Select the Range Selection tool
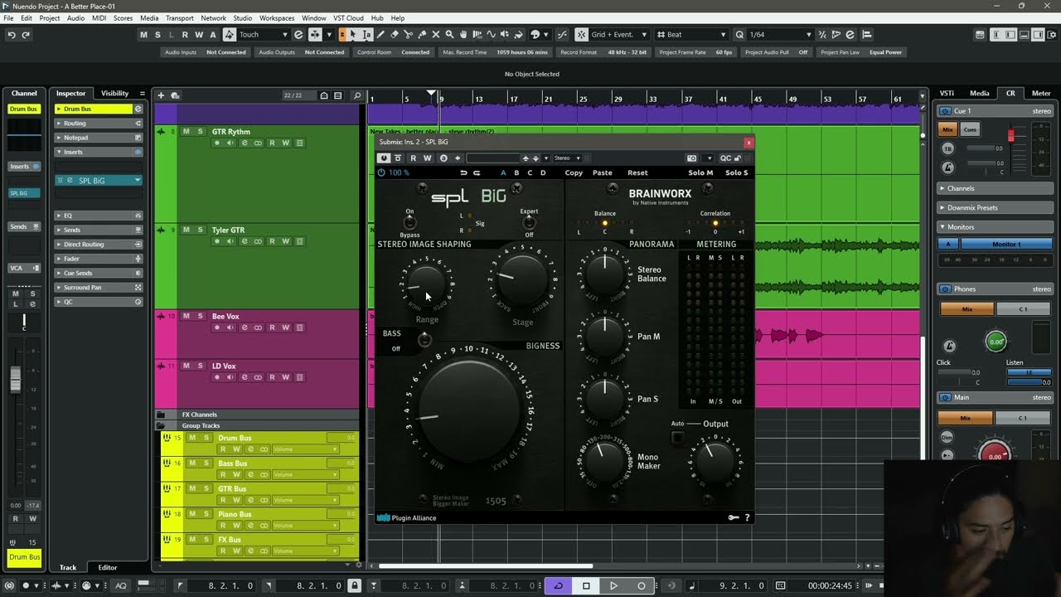Image resolution: width=1061 pixels, height=597 pixels. (367, 35)
